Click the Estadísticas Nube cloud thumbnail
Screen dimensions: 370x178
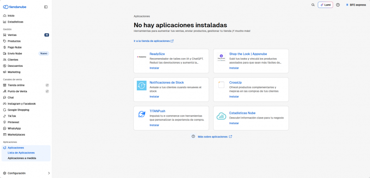pyautogui.click(x=222, y=116)
